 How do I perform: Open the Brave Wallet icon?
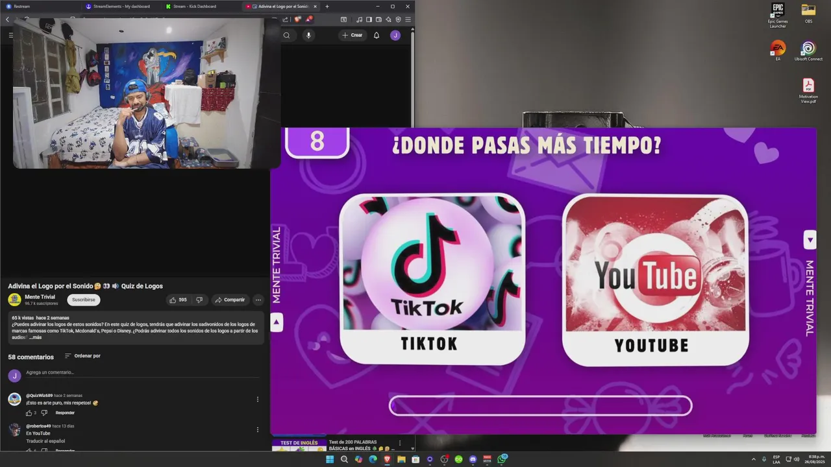378,19
